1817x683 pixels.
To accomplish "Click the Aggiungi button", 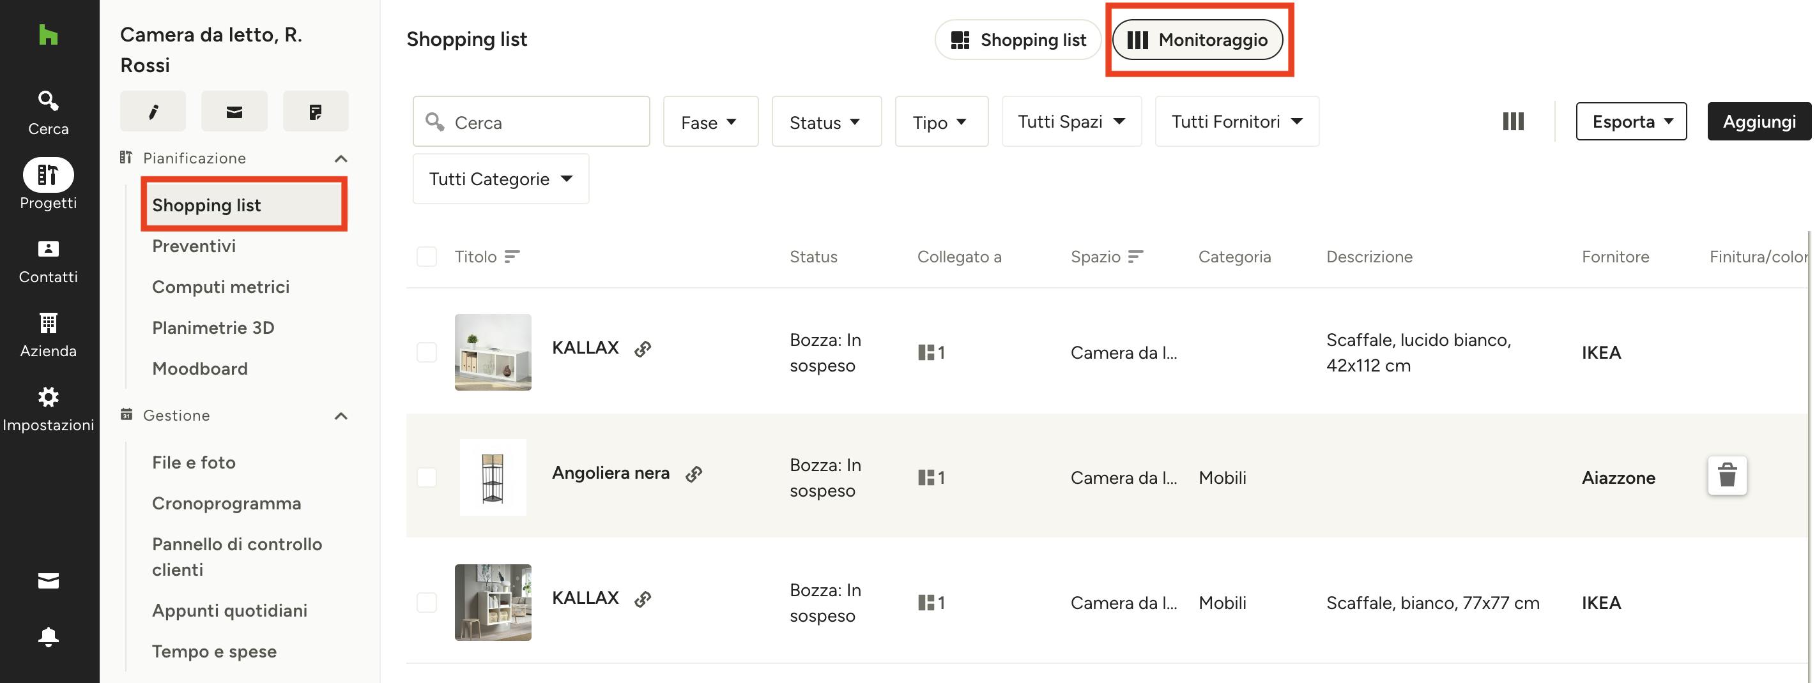I will click(1759, 122).
